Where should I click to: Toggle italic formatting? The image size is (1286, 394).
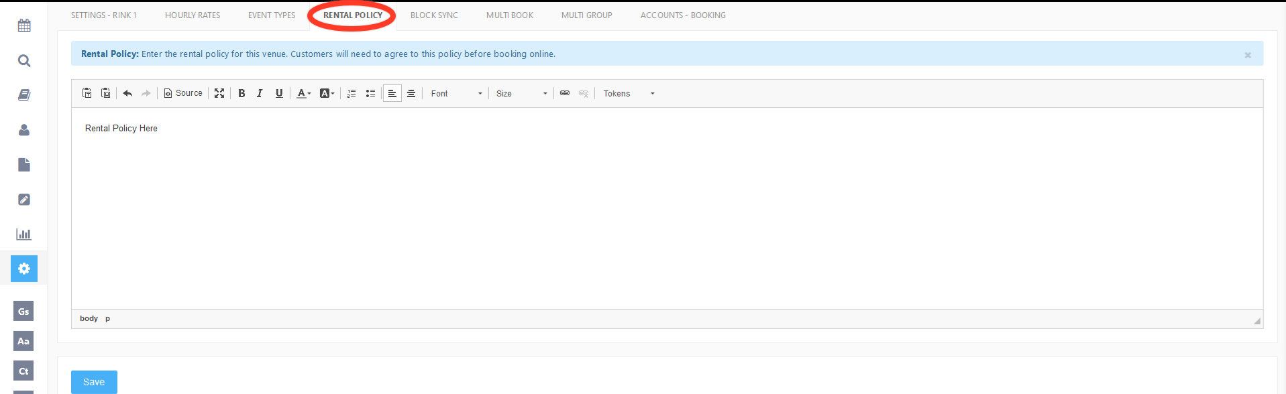click(260, 93)
